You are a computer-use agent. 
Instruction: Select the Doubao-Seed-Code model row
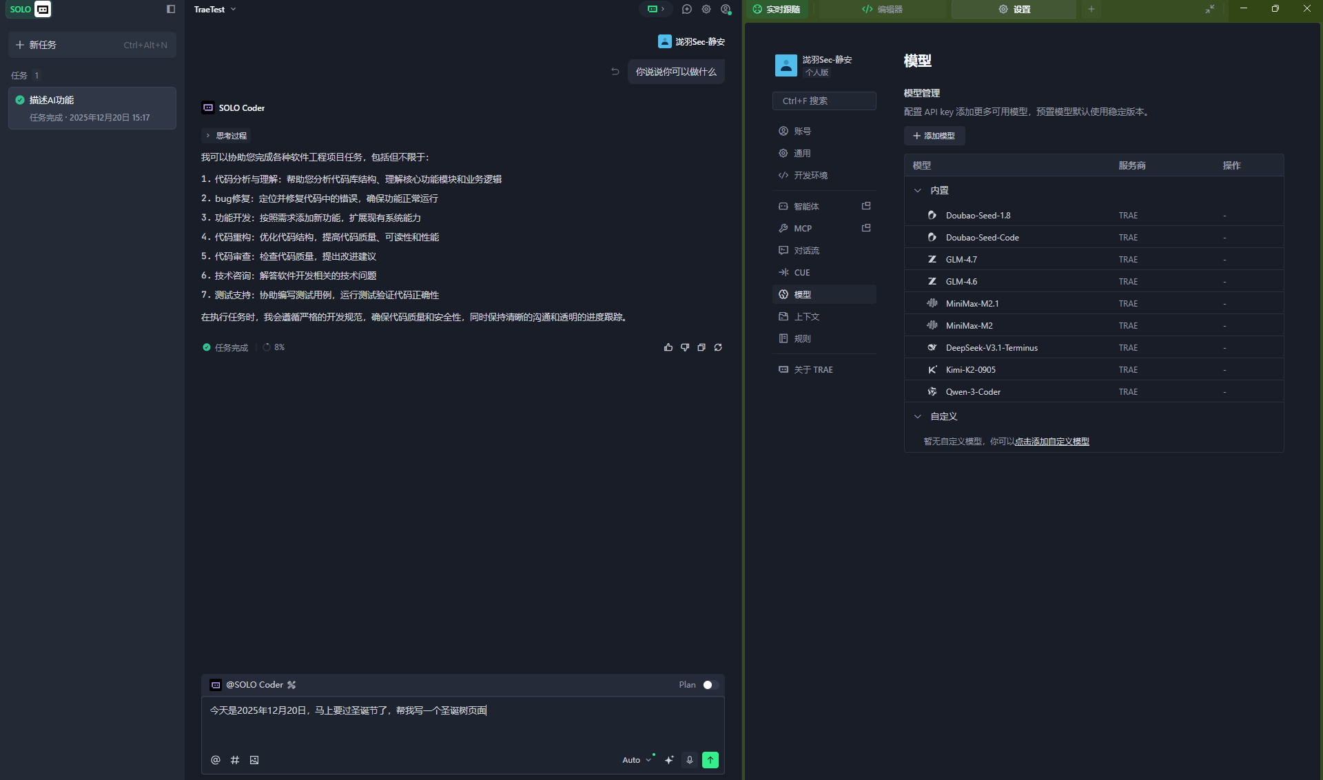[x=1094, y=237]
